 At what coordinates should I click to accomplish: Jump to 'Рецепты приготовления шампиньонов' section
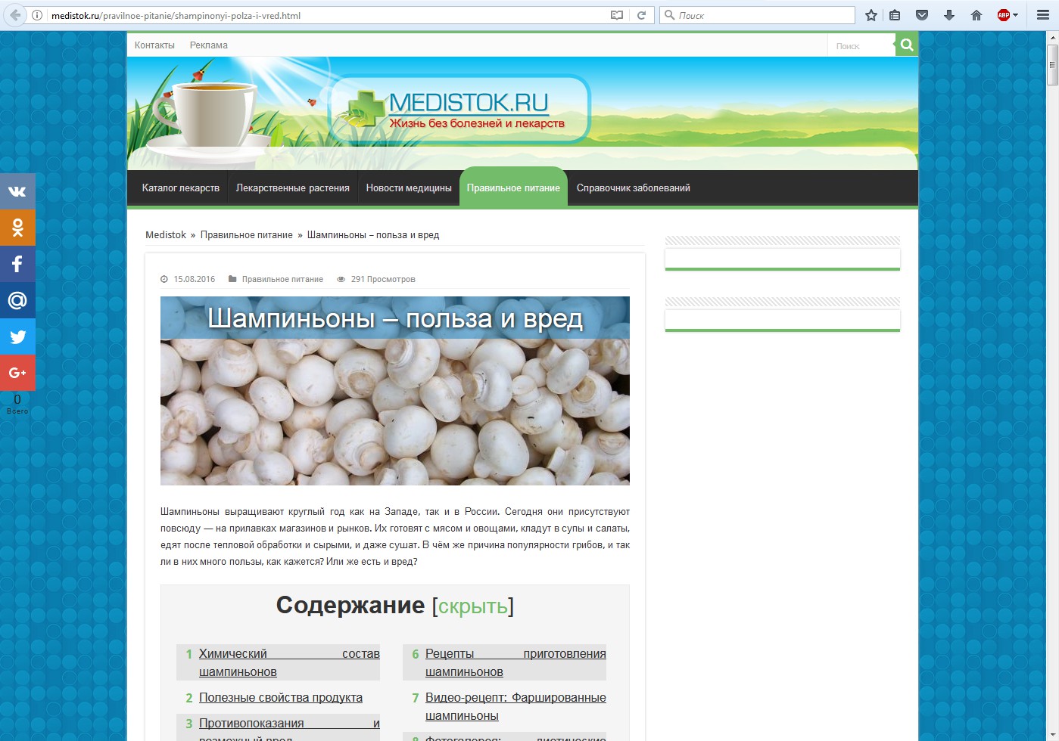coord(515,663)
